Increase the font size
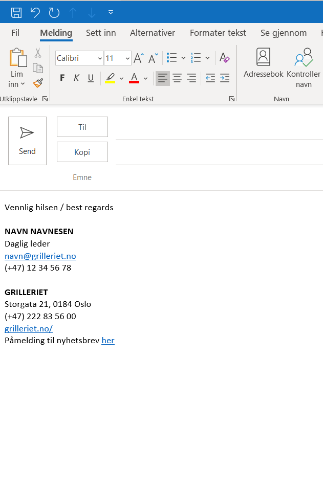The height and width of the screenshot is (492, 323). 139,58
